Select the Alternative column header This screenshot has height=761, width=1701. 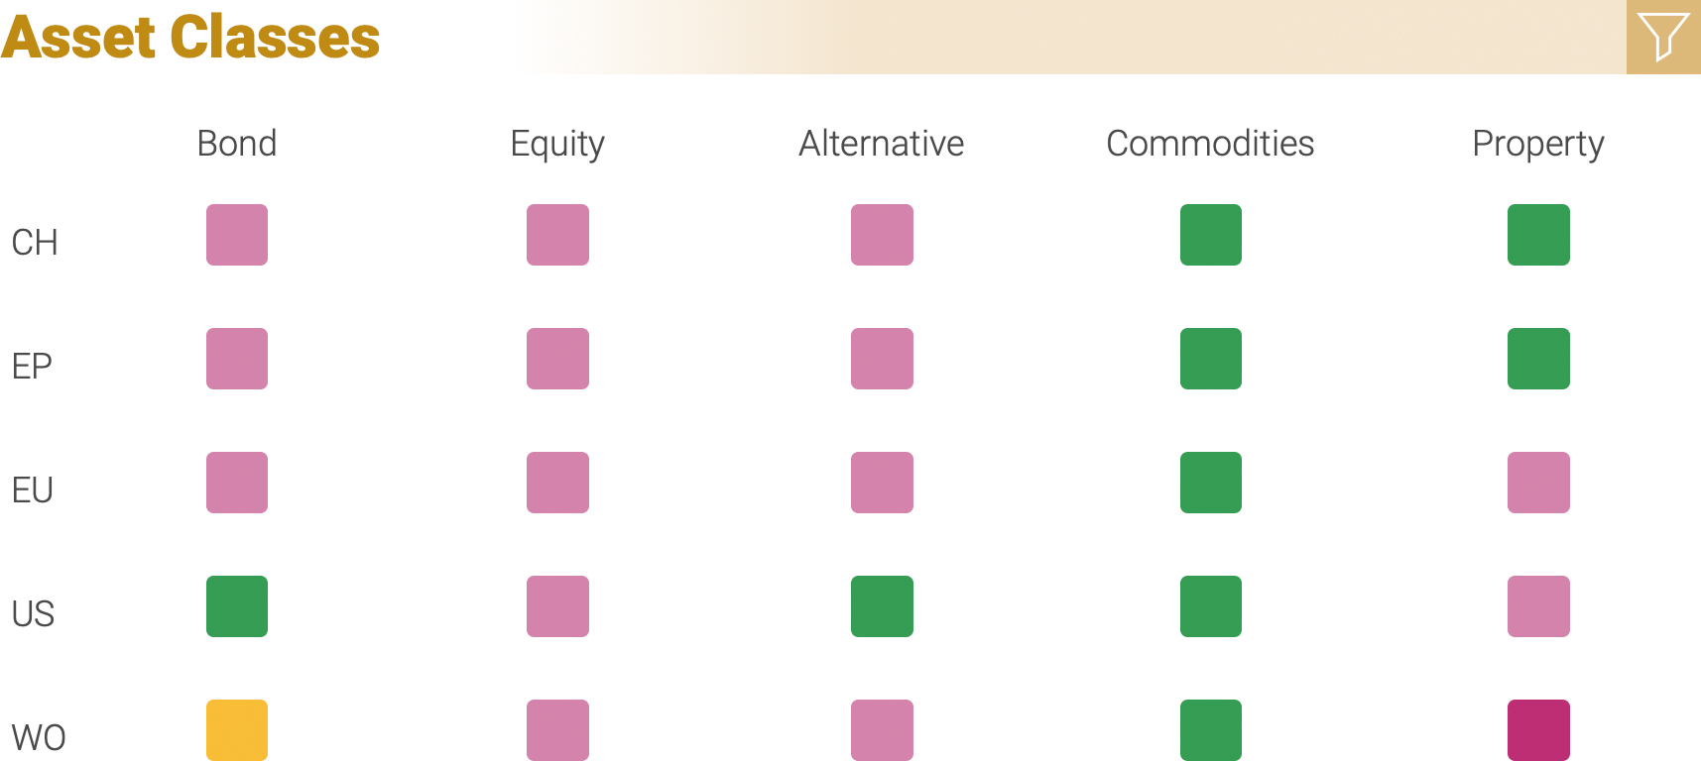(882, 144)
